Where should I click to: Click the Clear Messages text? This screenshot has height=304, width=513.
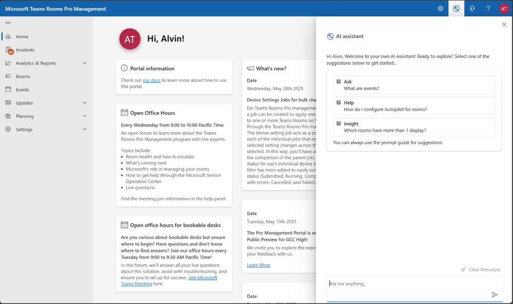click(484, 270)
